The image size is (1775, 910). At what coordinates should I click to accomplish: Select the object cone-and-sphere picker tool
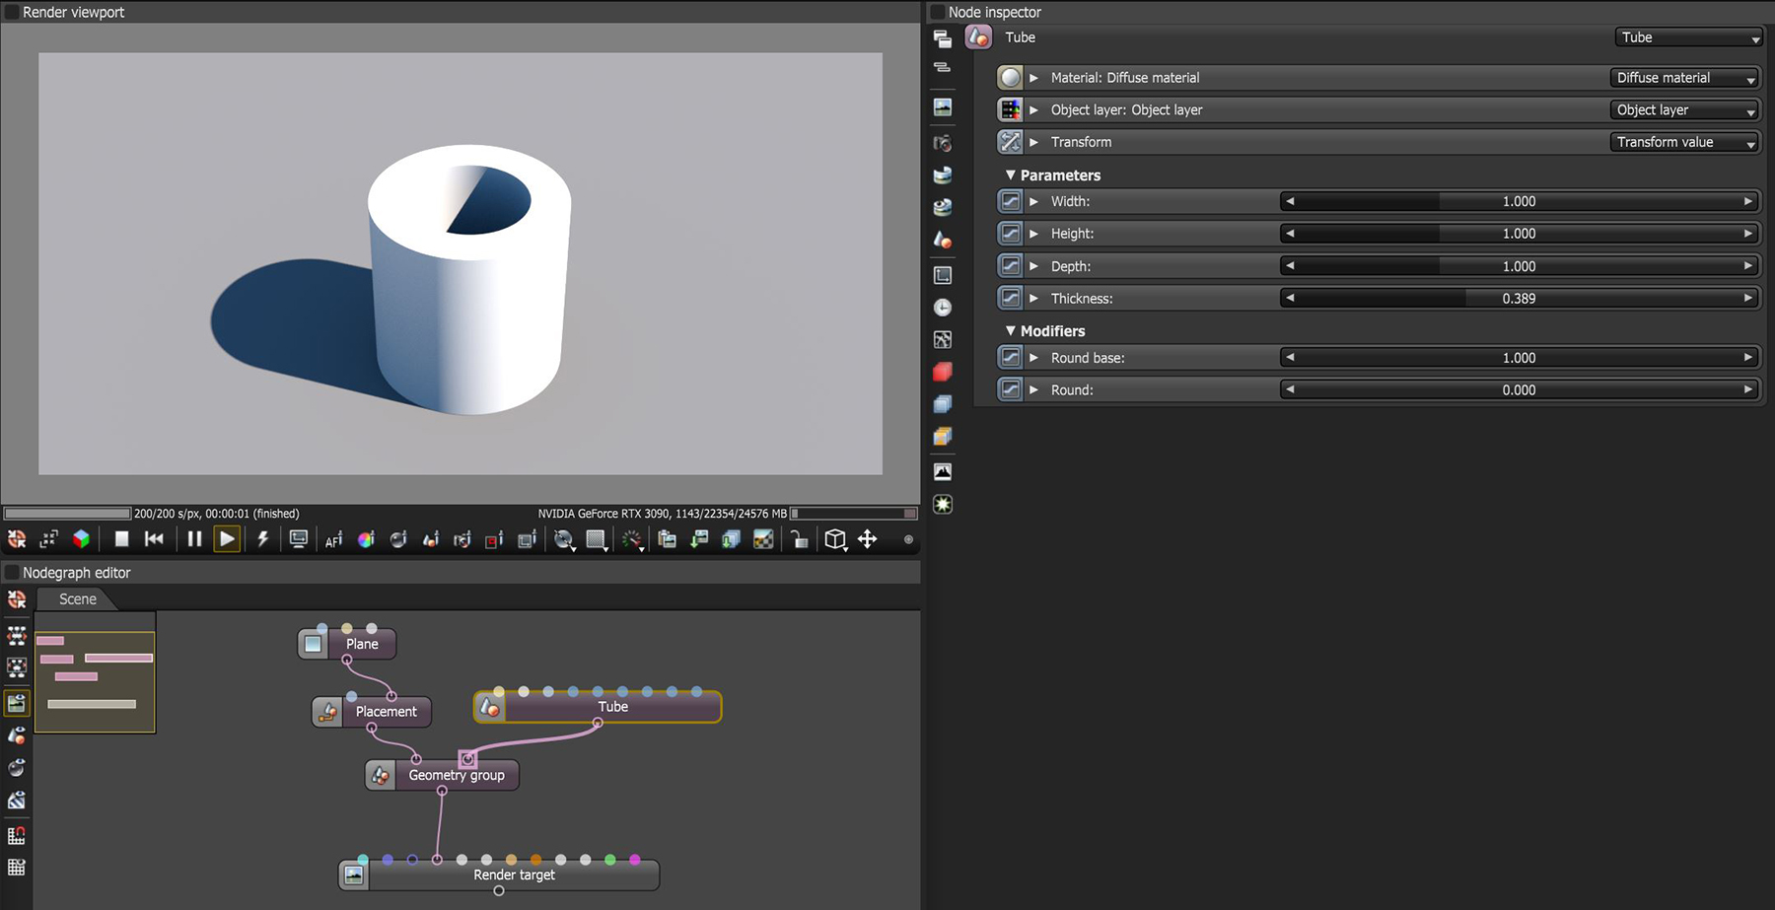431,539
